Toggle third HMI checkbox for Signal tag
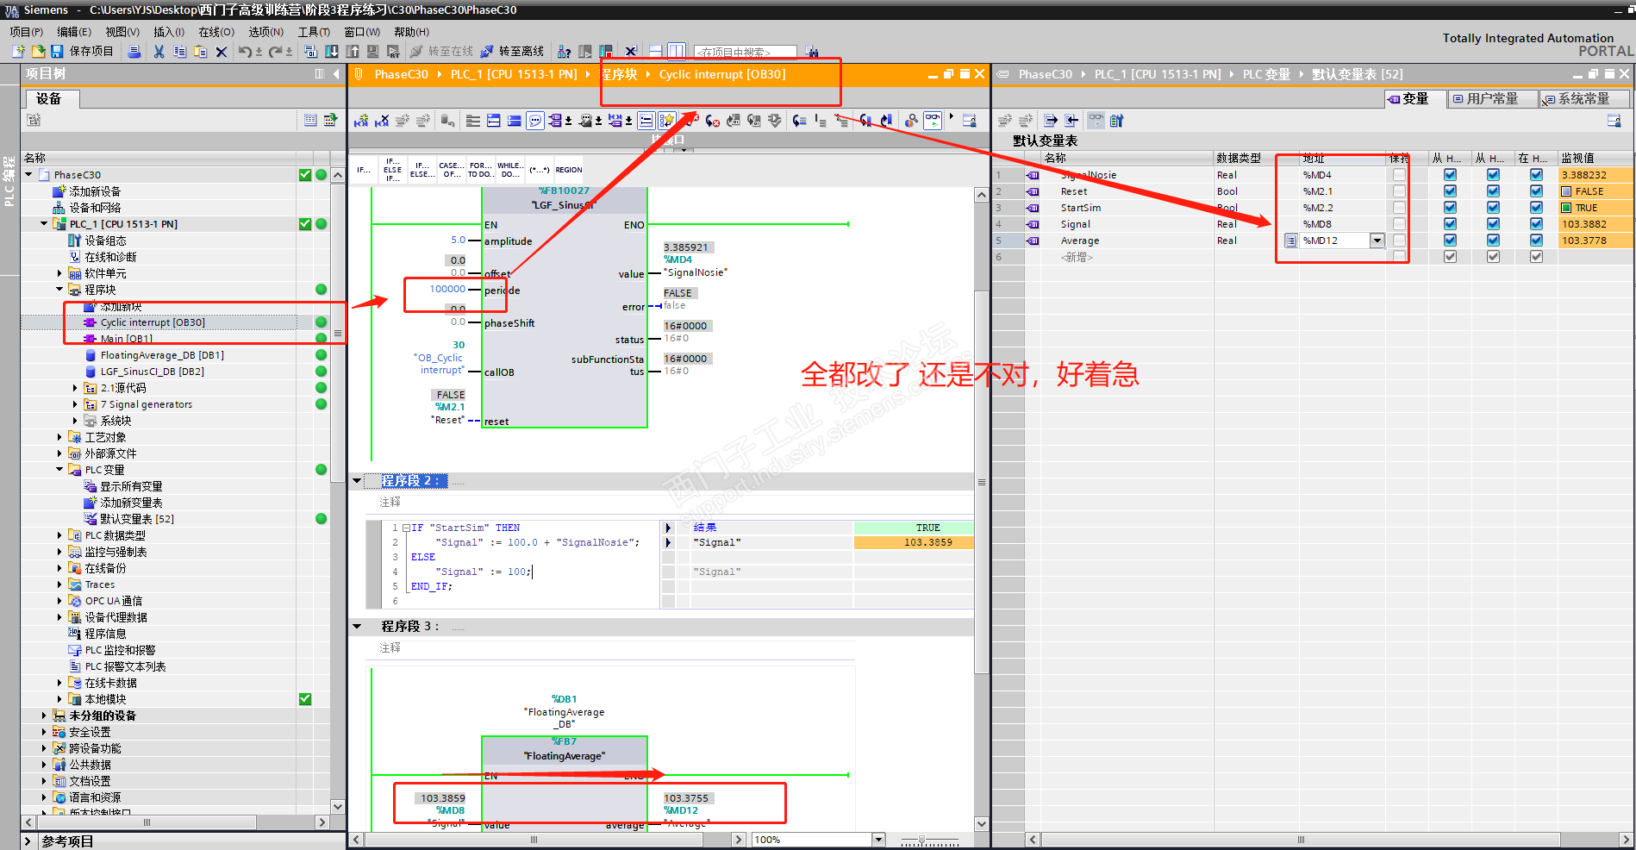Screen dimensions: 1636x850 [1536, 224]
